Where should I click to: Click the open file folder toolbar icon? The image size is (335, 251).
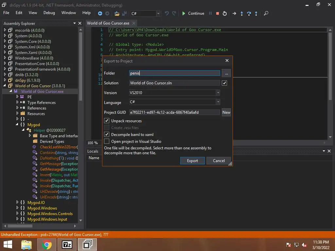tap(117, 13)
